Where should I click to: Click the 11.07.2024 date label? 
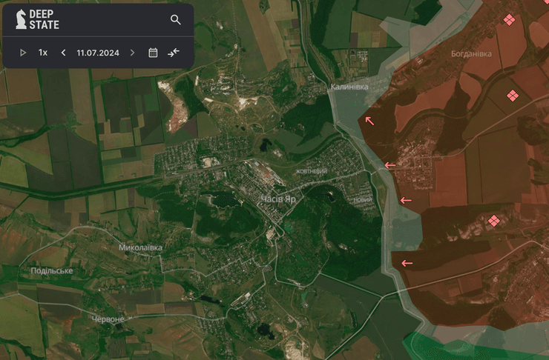[98, 53]
